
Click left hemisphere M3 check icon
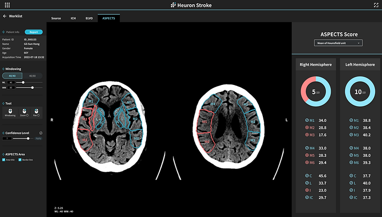[x=352, y=135]
